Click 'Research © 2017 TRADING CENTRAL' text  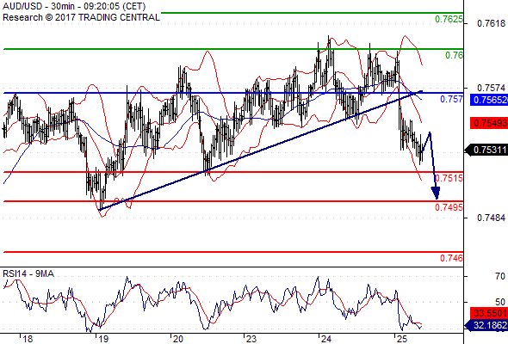81,17
